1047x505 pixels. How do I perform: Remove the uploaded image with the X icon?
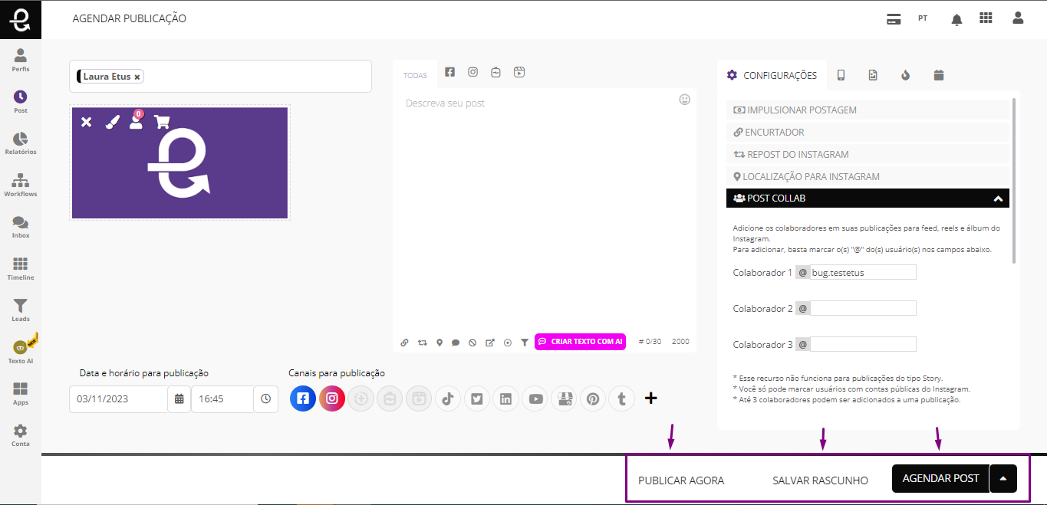(87, 122)
